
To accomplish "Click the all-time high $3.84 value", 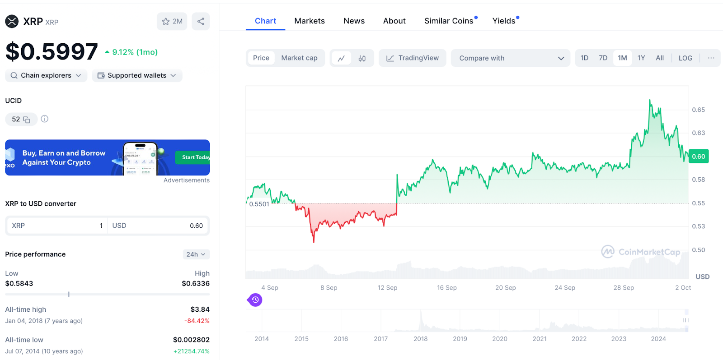I will (200, 309).
